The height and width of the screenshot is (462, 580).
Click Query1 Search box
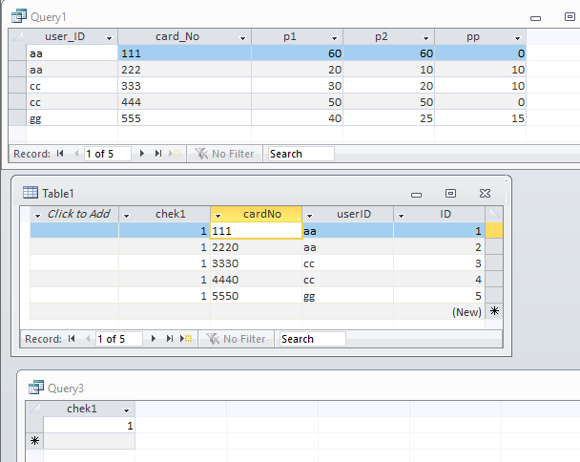300,154
